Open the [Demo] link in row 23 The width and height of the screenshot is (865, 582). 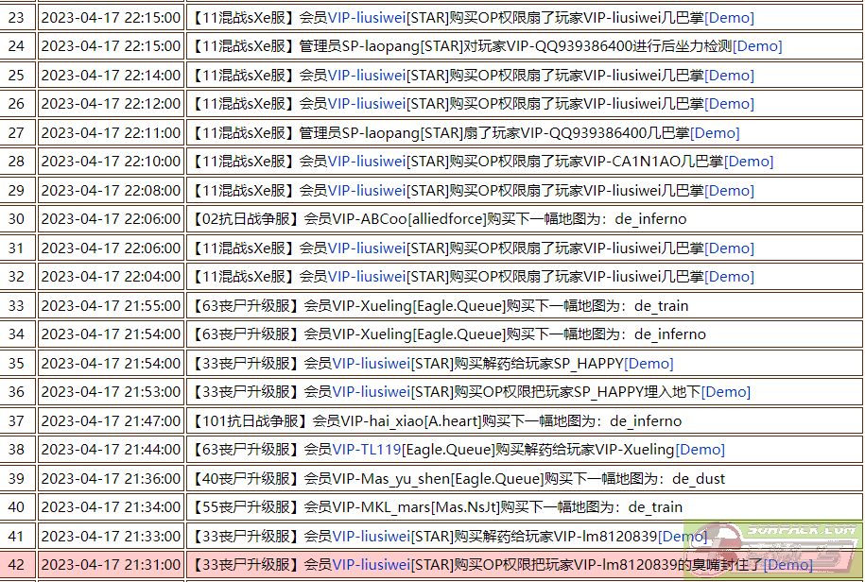click(729, 18)
